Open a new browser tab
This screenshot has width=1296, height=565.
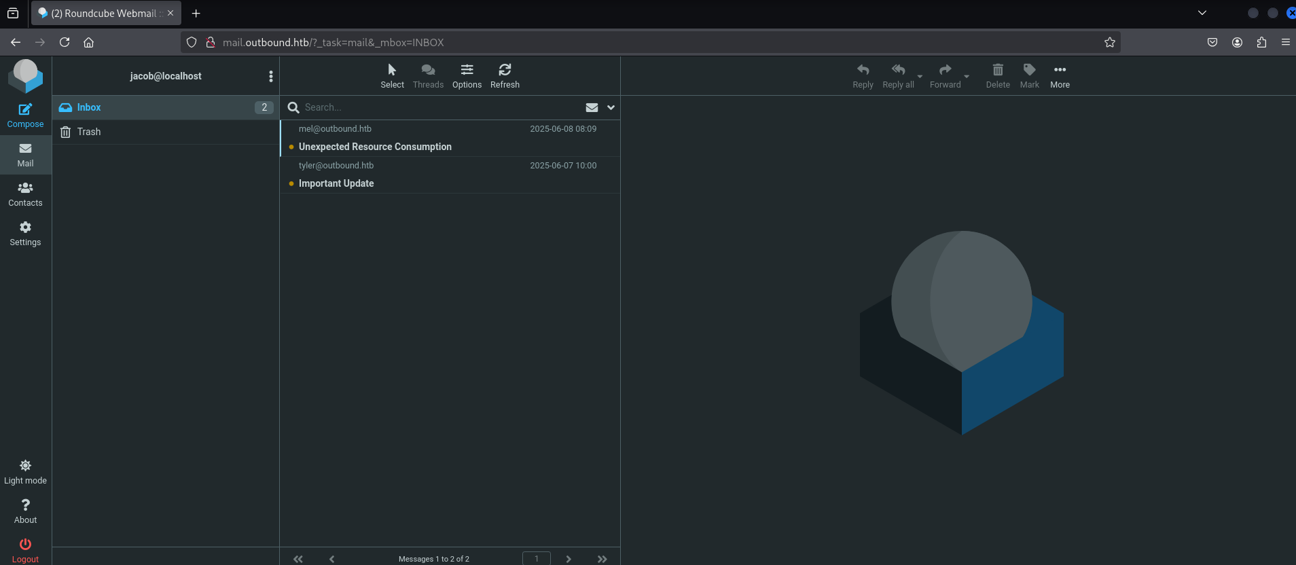pyautogui.click(x=196, y=13)
